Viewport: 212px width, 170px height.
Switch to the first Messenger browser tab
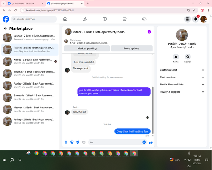coord(25,3)
